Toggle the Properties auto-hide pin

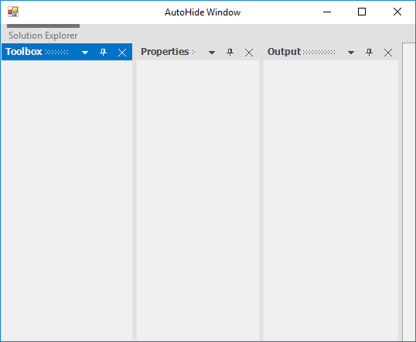click(230, 52)
